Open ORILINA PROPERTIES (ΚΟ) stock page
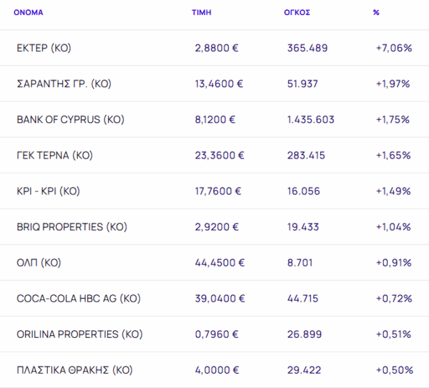429x388 pixels. pyautogui.click(x=79, y=334)
